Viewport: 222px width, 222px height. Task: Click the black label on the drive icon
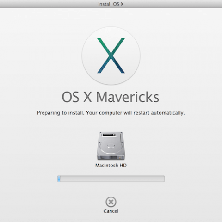[x=109, y=135]
